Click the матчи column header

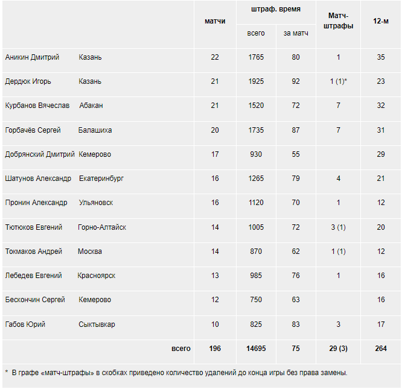pyautogui.click(x=215, y=21)
